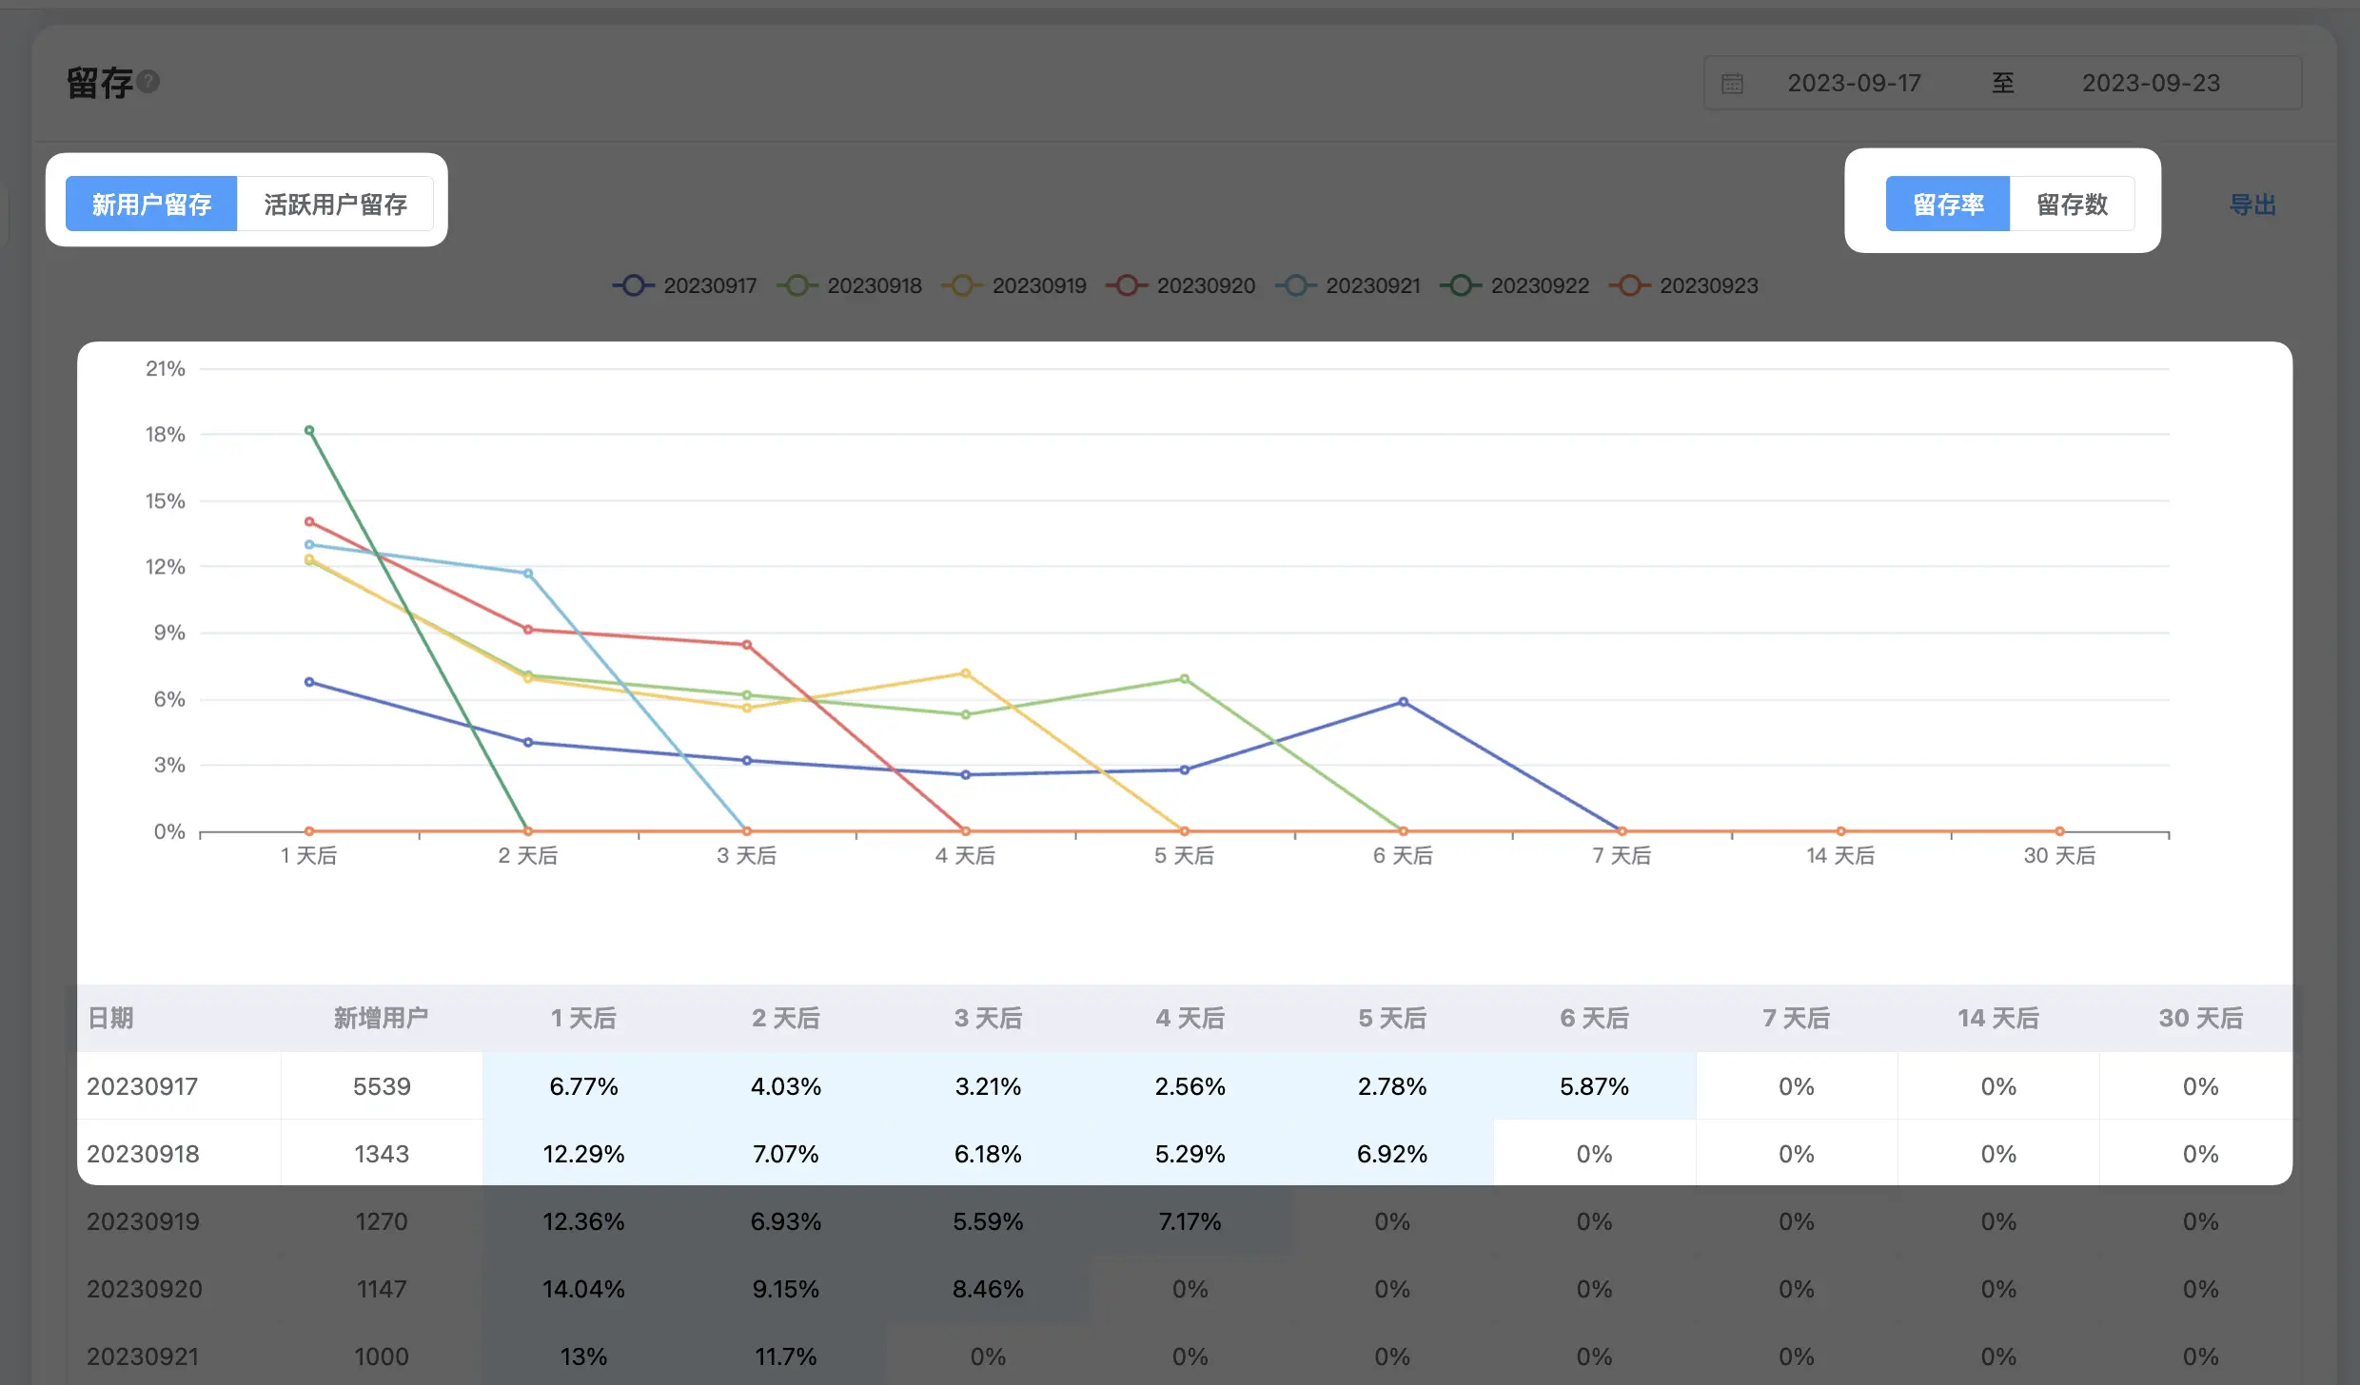2360x1385 pixels.
Task: Edit the start date 2023-09-17 field
Action: 1854,84
